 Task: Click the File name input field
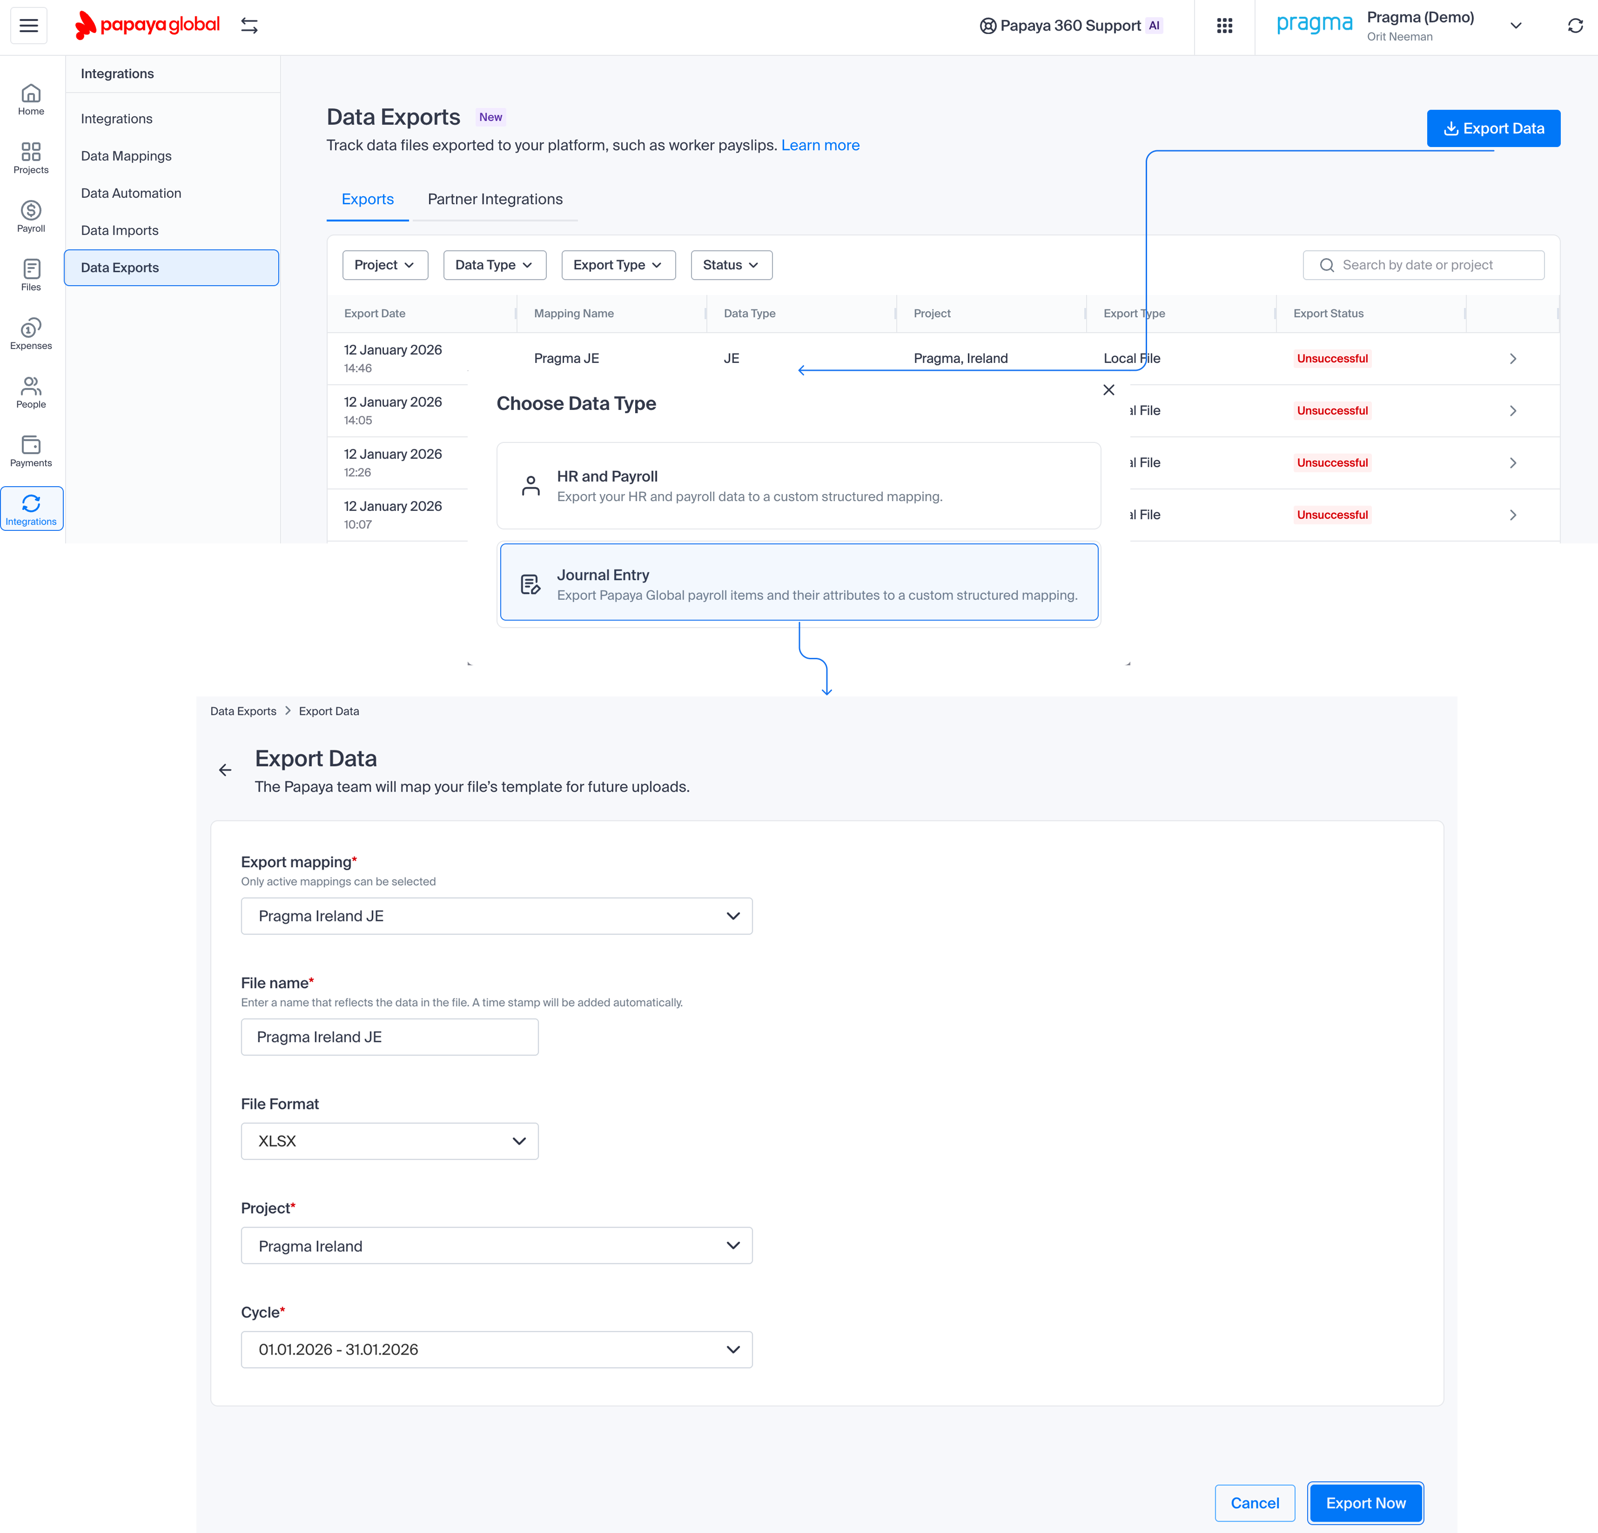tap(389, 1037)
